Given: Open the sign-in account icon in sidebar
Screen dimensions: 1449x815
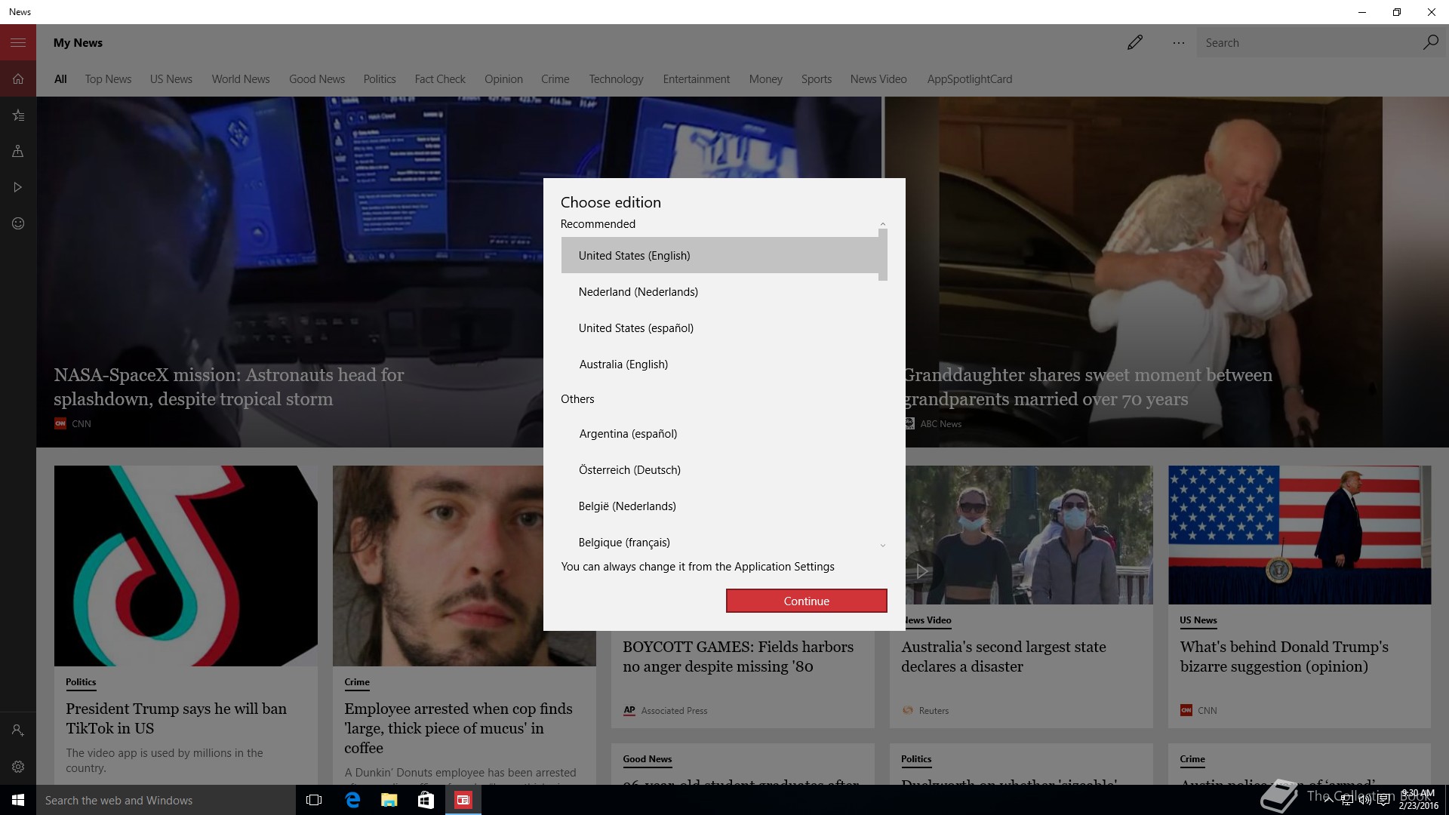Looking at the screenshot, I should 18,730.
